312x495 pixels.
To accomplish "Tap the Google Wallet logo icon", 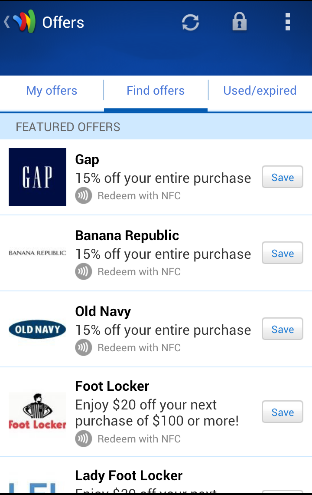I will tap(24, 22).
